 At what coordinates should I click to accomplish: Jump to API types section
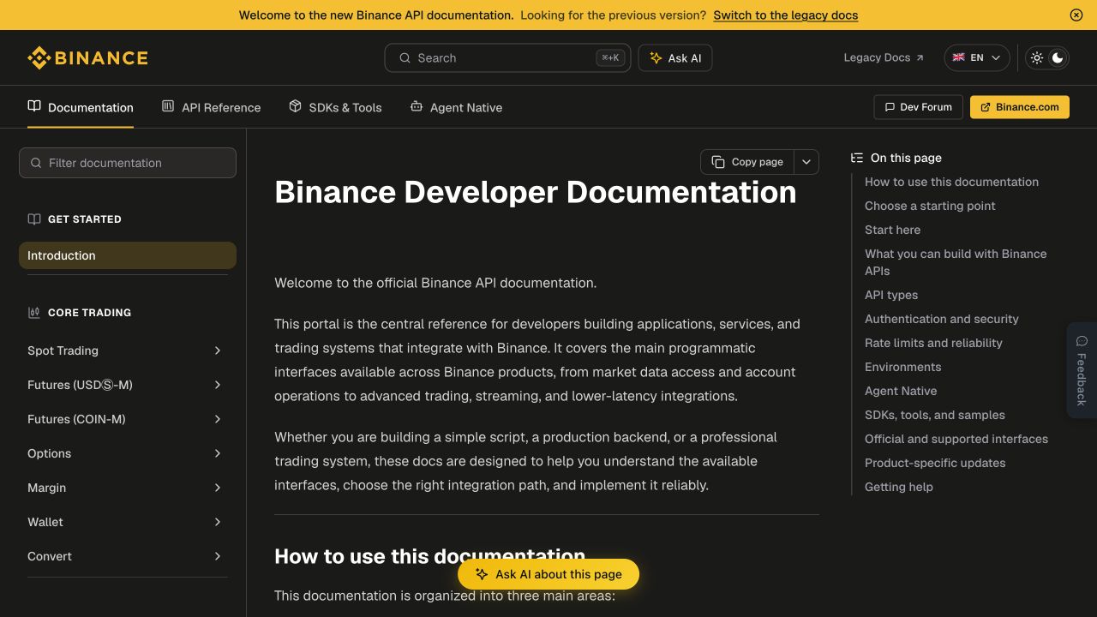[891, 295]
